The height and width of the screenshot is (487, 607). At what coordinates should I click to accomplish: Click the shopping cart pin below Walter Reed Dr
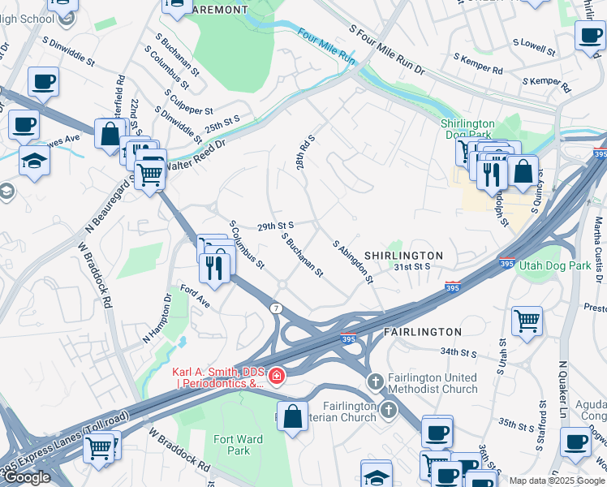click(150, 179)
